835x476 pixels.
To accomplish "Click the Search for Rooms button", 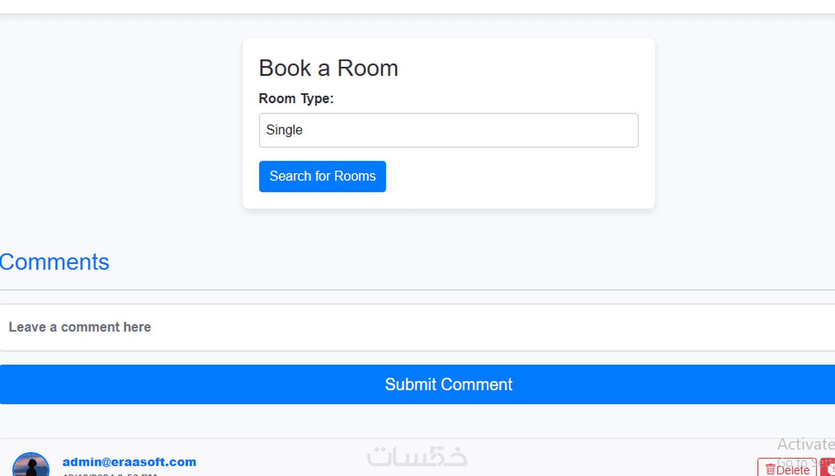I will point(322,176).
